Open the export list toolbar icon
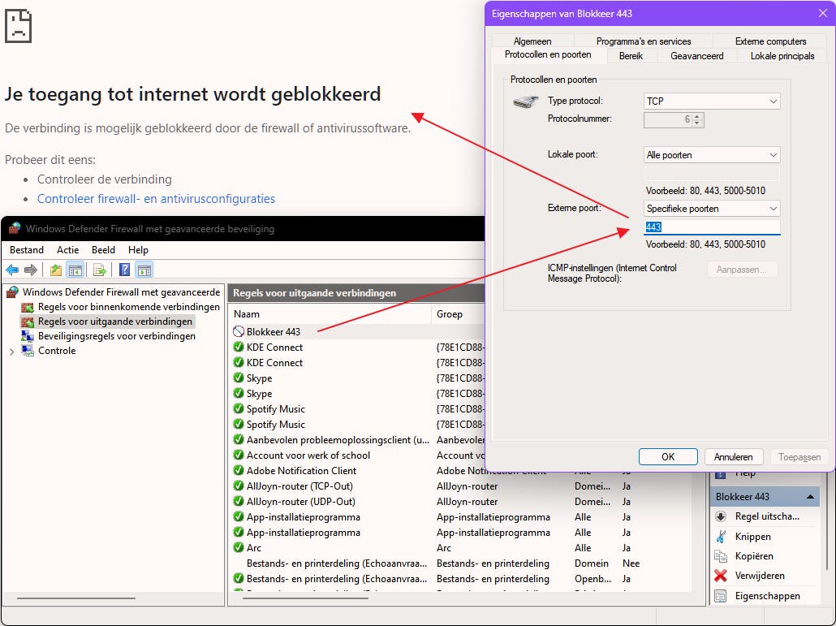The image size is (836, 626). click(x=99, y=270)
